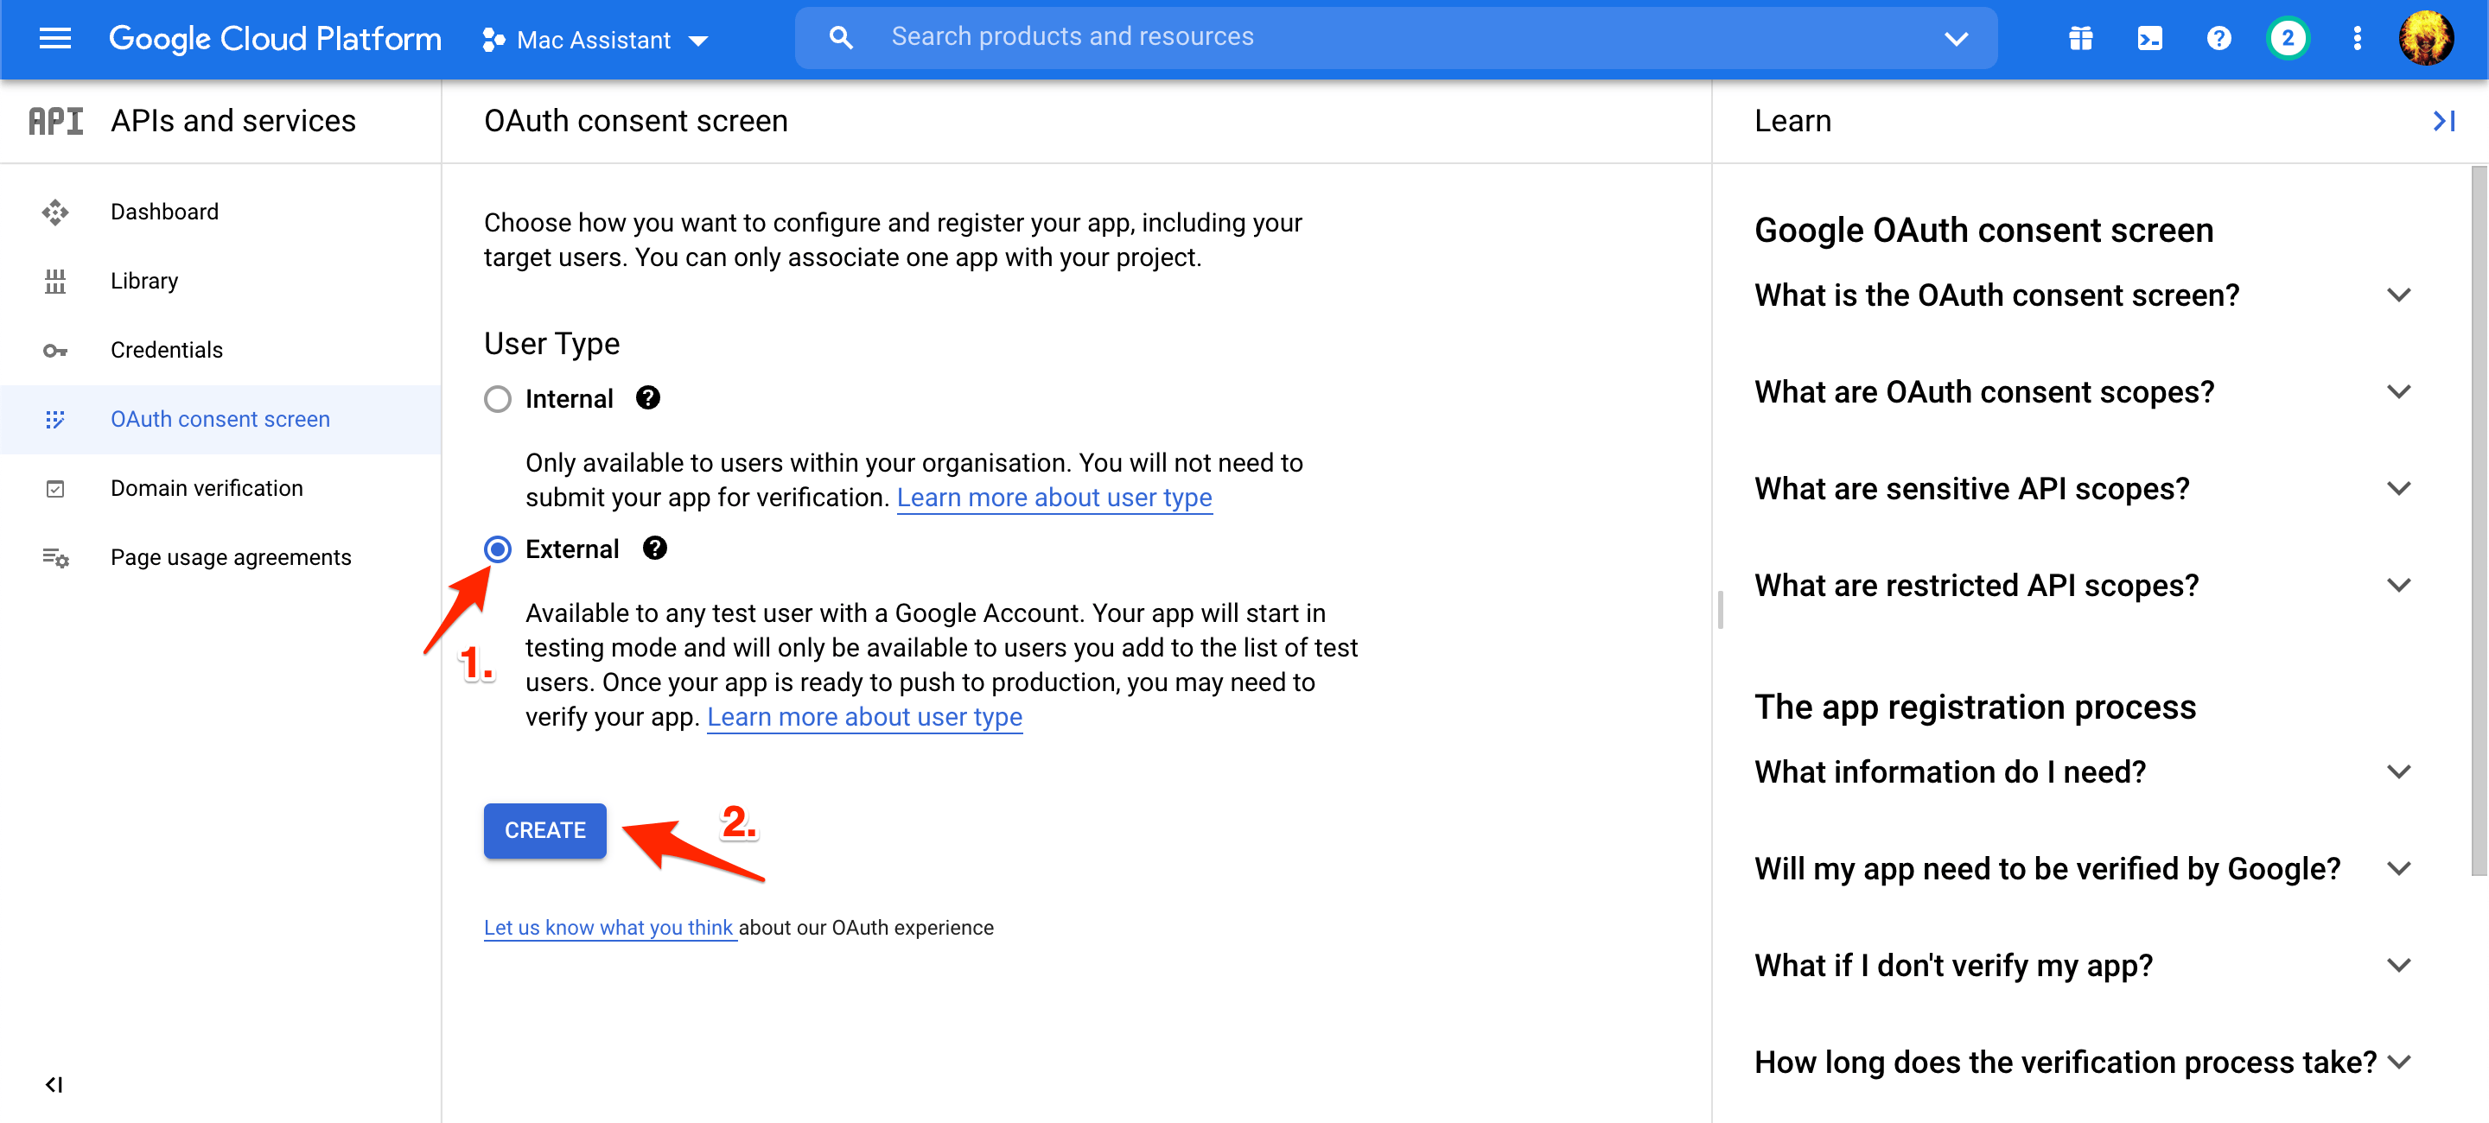The height and width of the screenshot is (1123, 2489).
Task: Click the CREATE button
Action: click(x=544, y=829)
